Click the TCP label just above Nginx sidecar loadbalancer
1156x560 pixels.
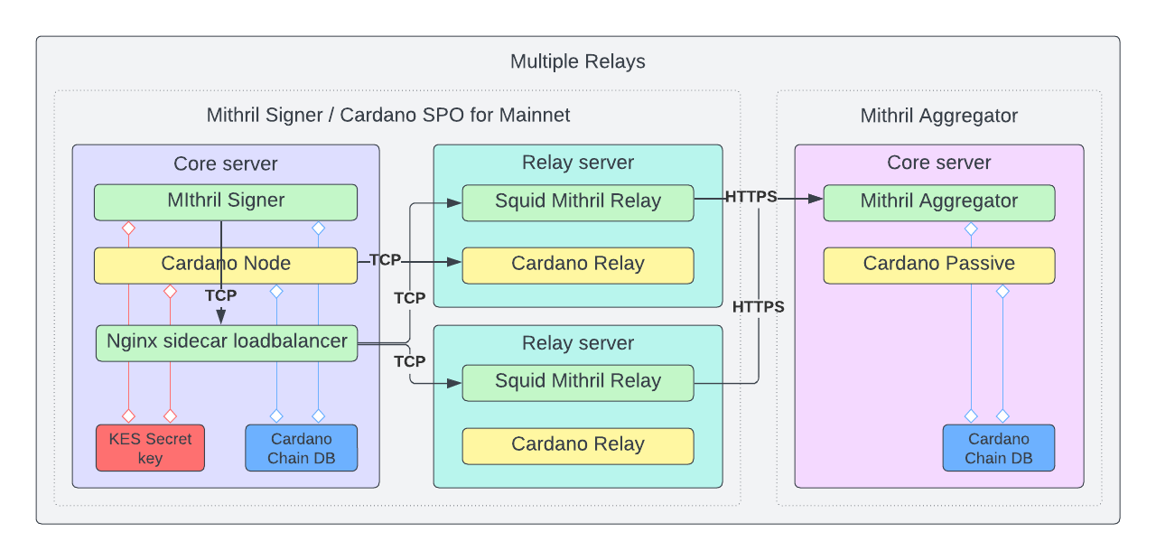221,295
